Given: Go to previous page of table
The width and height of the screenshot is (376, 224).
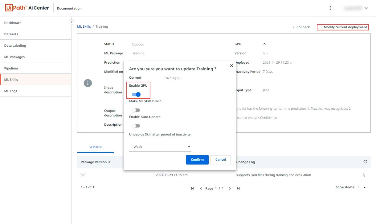Looking at the screenshot, I should coord(201,188).
